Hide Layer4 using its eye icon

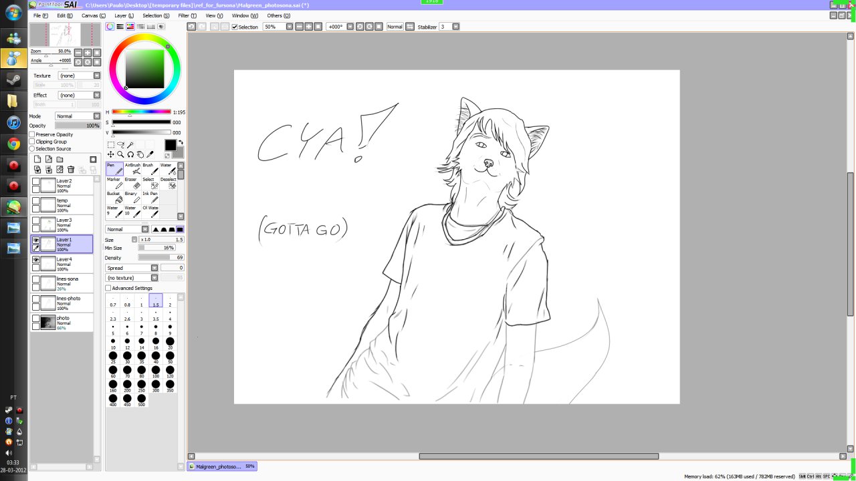(x=36, y=259)
